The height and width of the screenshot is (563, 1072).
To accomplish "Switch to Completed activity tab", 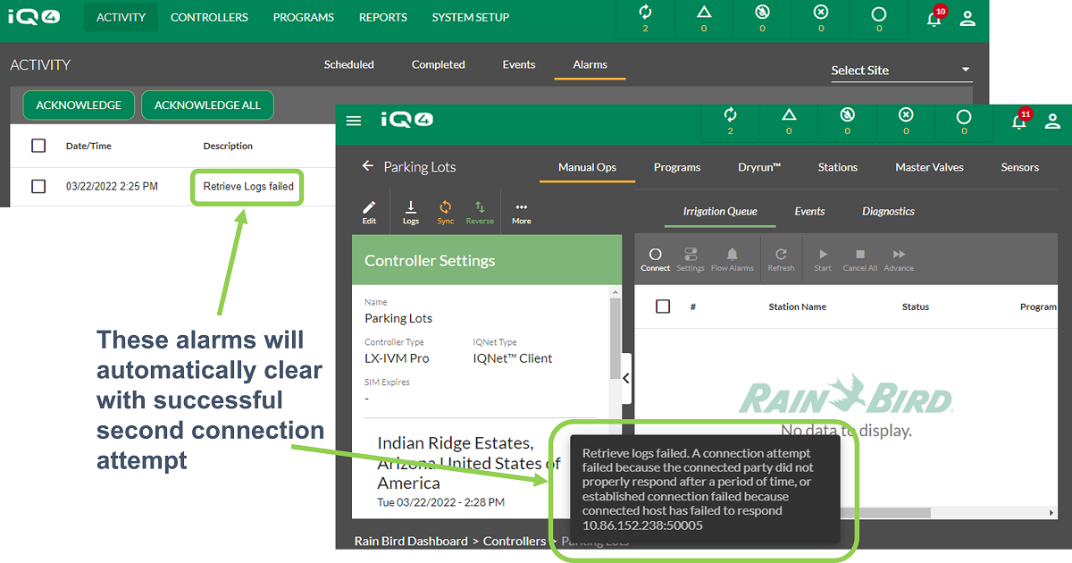I will pos(439,64).
